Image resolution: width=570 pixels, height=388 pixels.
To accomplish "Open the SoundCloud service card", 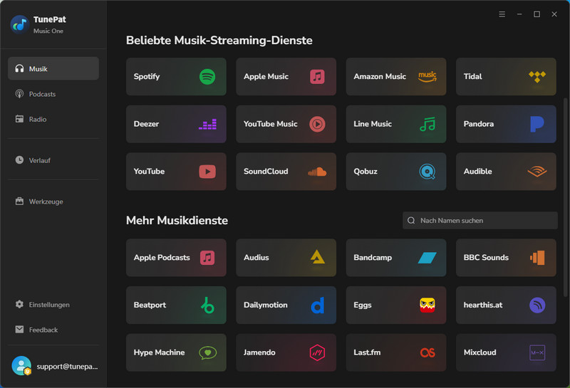I will 286,172.
